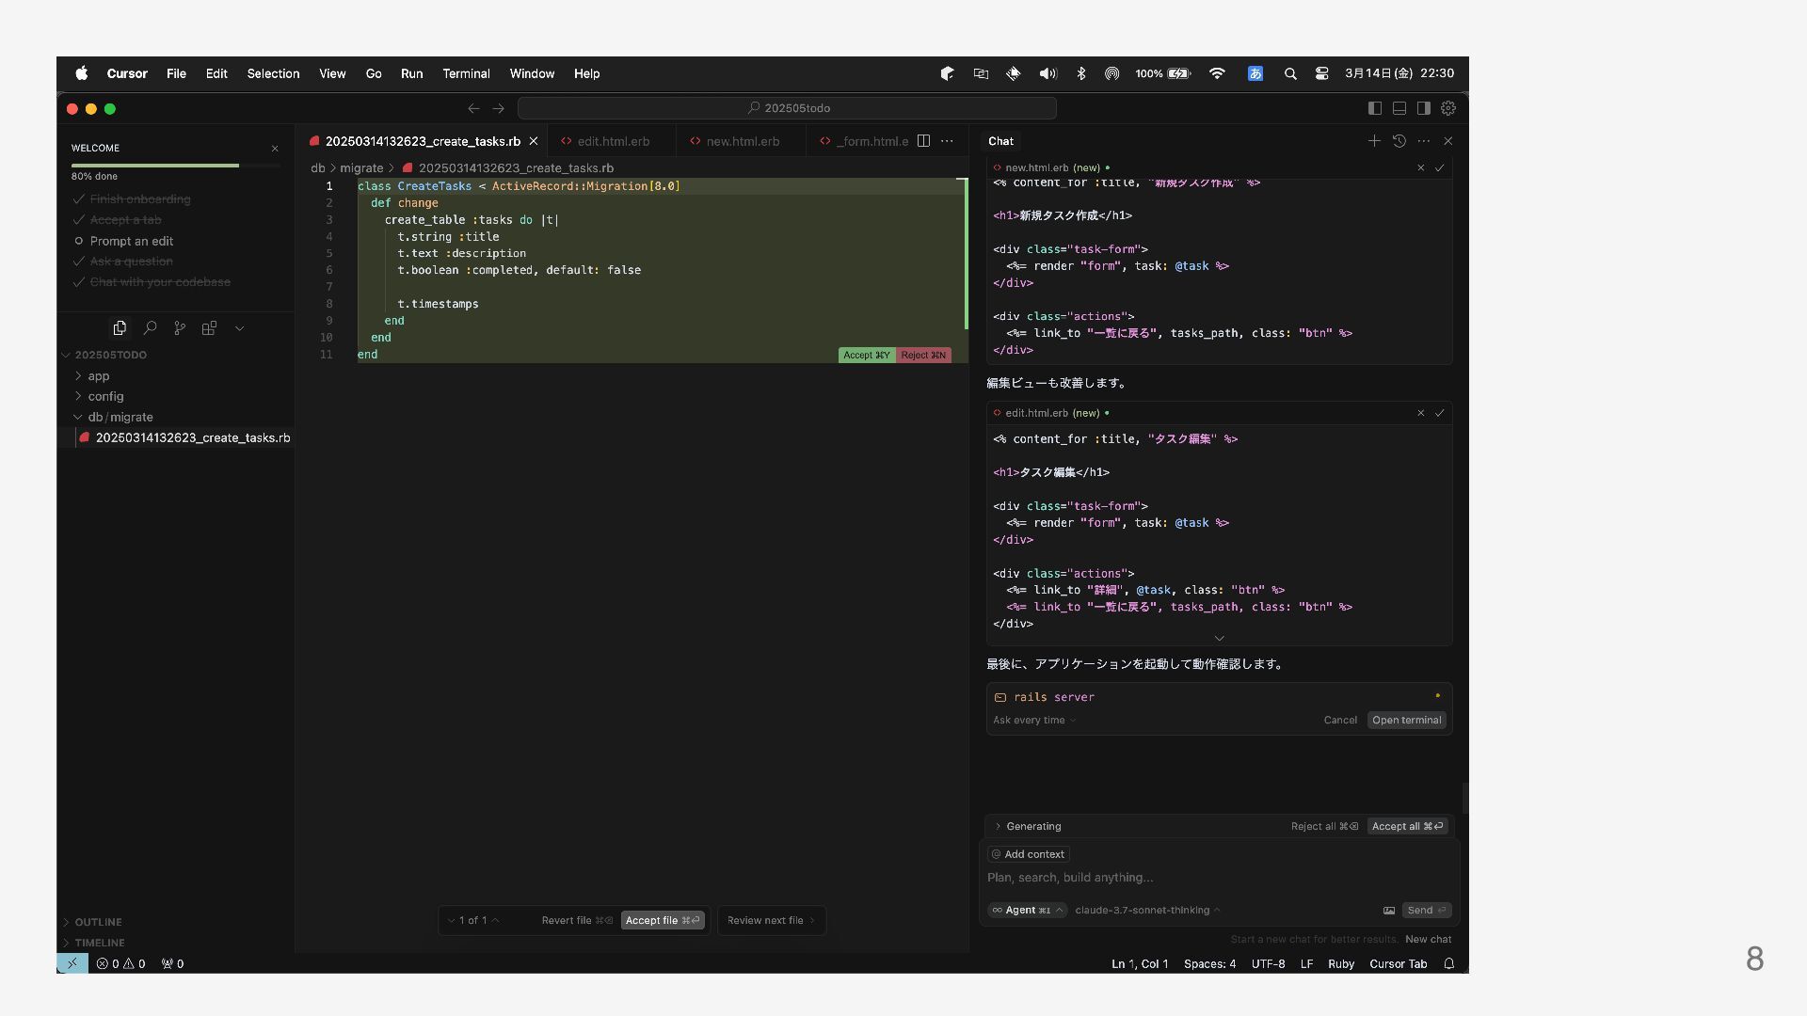Click the remote window icon in status bar

[x=72, y=964]
